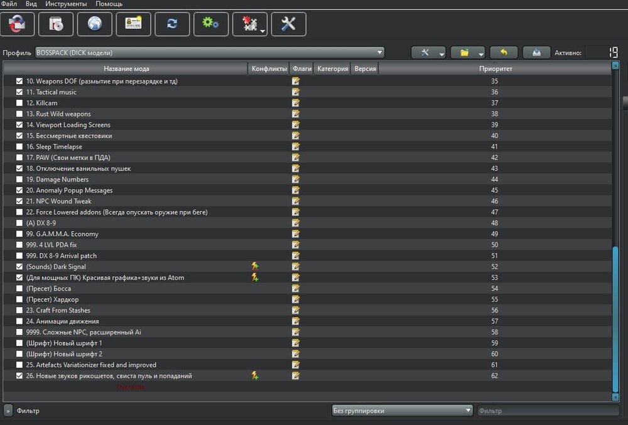Open the executables green gears icon
Image resolution: width=628 pixels, height=425 pixels.
tap(210, 24)
